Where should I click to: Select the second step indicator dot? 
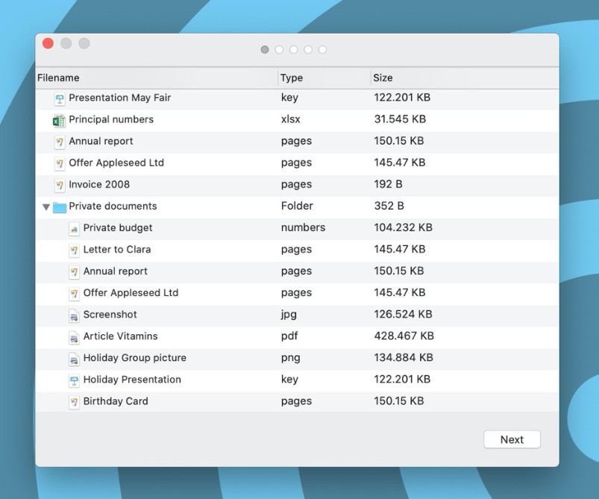point(279,50)
